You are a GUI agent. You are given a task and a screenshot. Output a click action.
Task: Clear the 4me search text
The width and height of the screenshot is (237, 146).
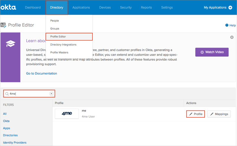click(51, 94)
